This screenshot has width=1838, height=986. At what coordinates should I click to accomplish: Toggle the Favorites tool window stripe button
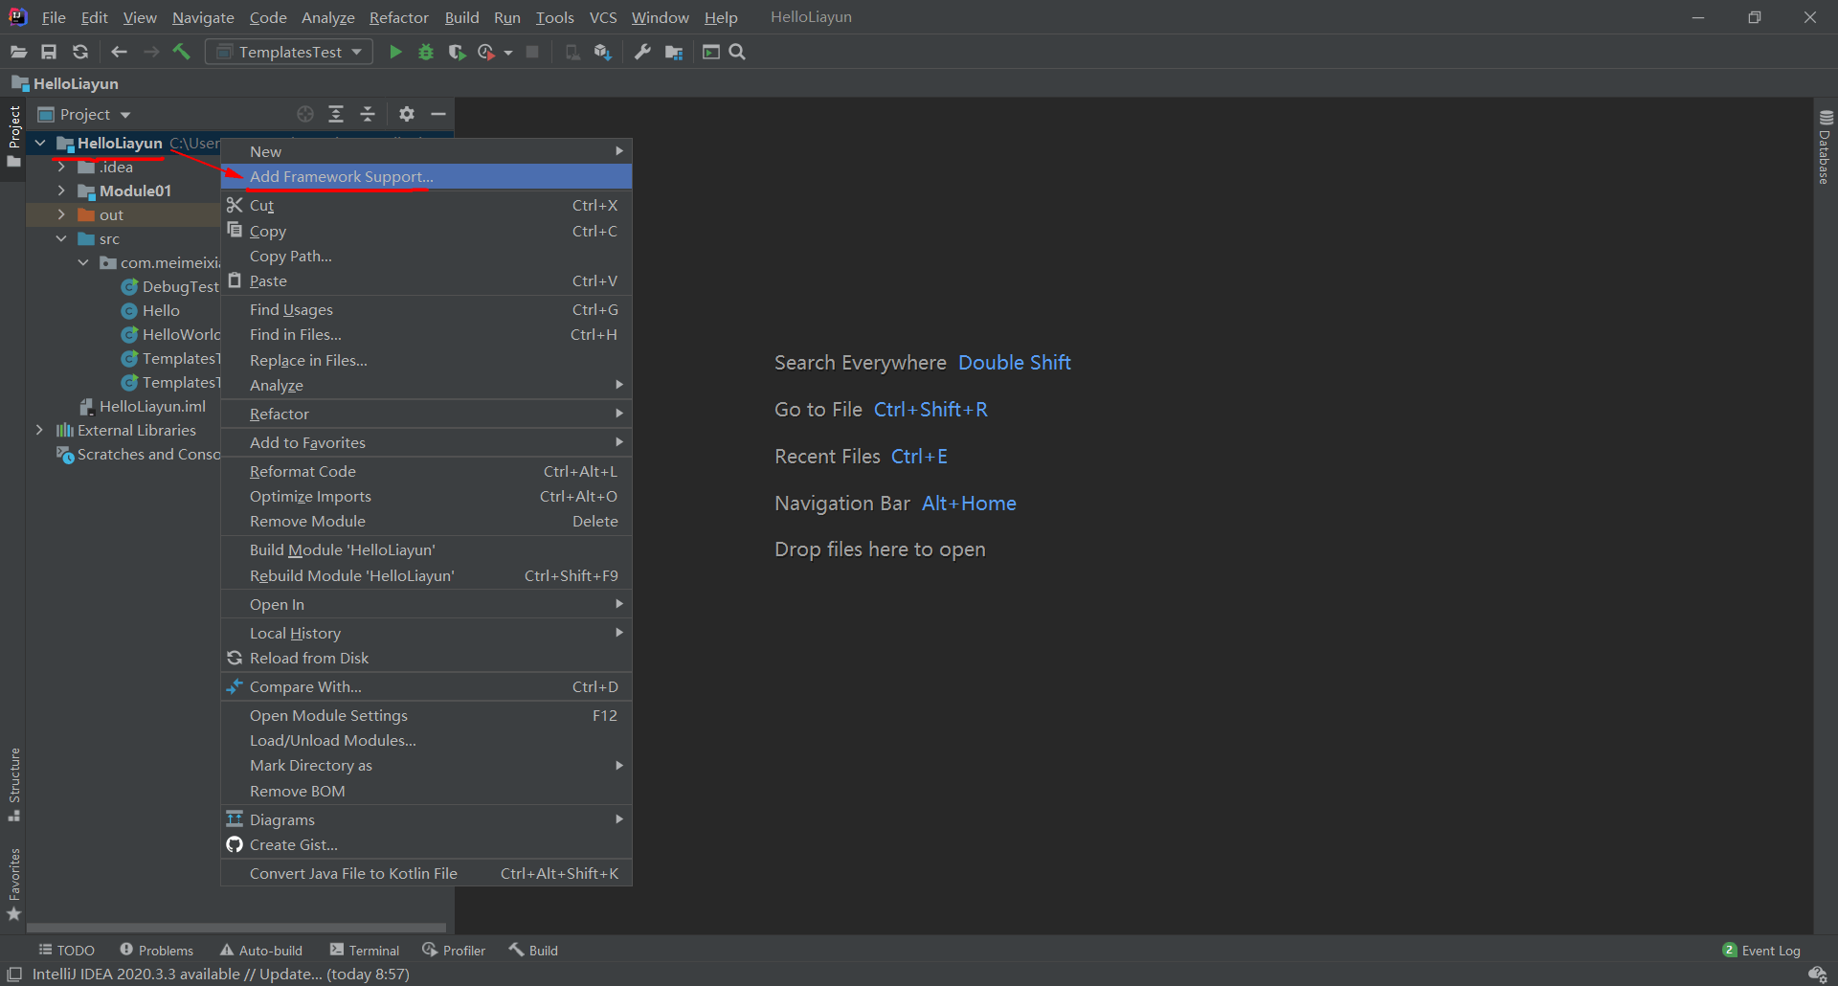pos(13,885)
